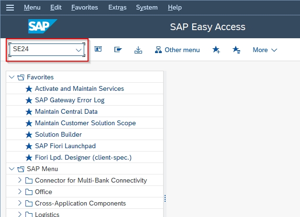300x217 pixels.
Task: Open the hamburger menu icon
Action: tap(10, 8)
